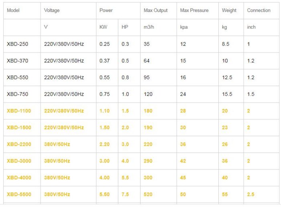Click the Max Pressure column header

click(194, 10)
